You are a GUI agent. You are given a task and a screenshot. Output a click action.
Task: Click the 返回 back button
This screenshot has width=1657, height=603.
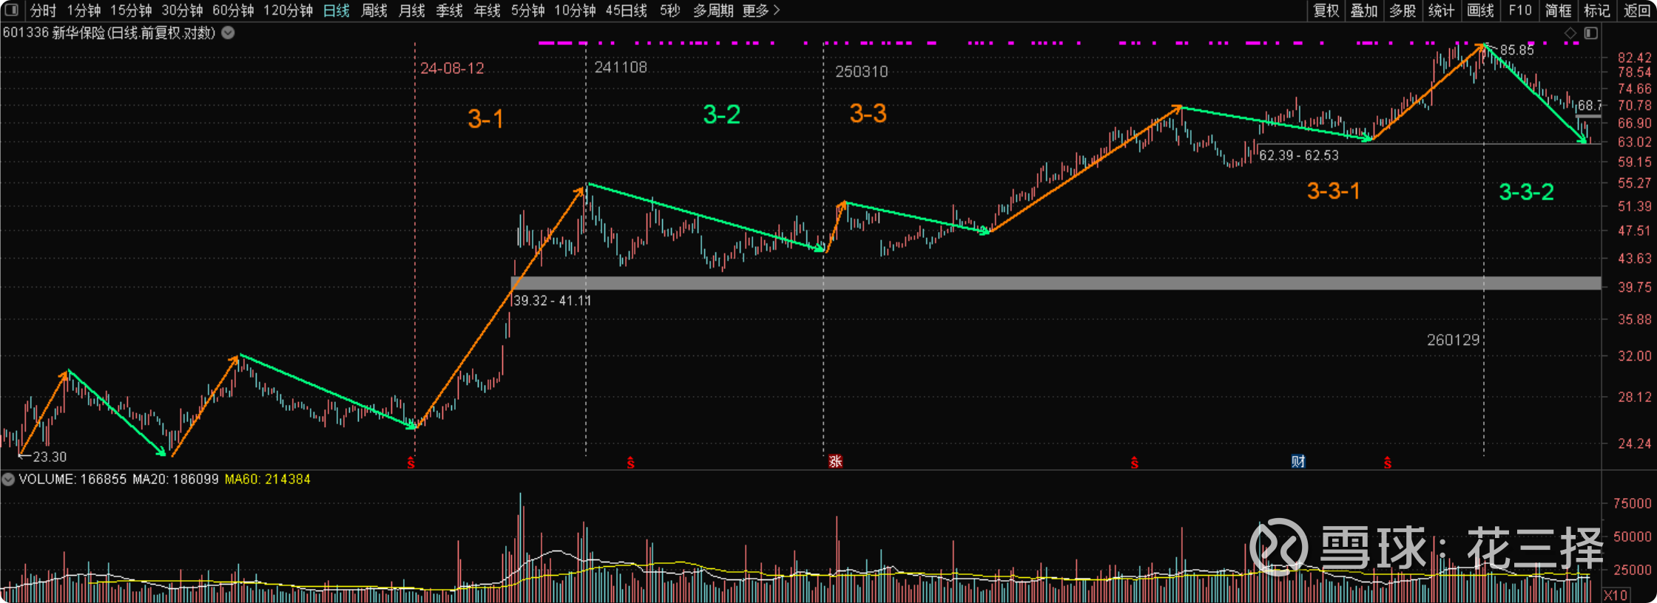coord(1636,10)
